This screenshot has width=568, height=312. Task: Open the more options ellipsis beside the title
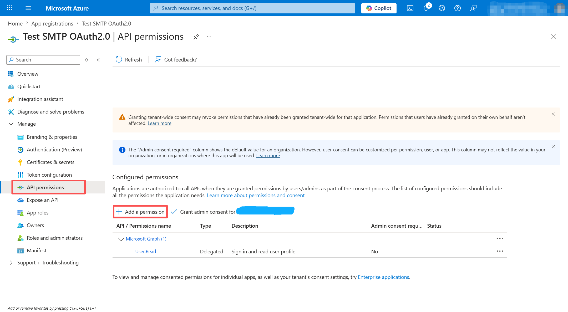tap(209, 37)
